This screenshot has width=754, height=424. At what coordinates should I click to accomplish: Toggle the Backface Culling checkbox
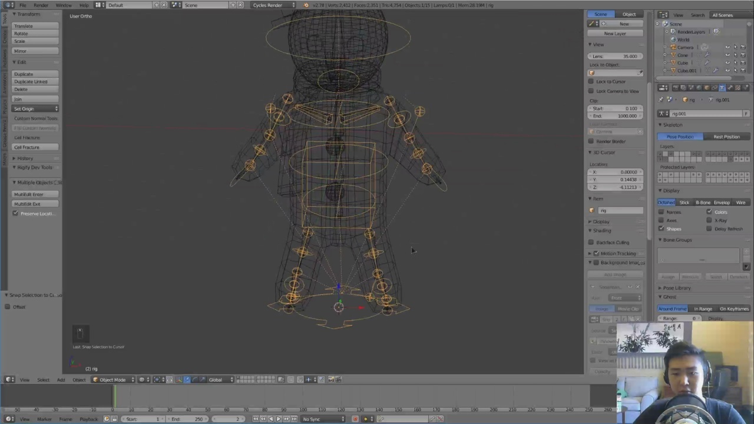click(591, 243)
